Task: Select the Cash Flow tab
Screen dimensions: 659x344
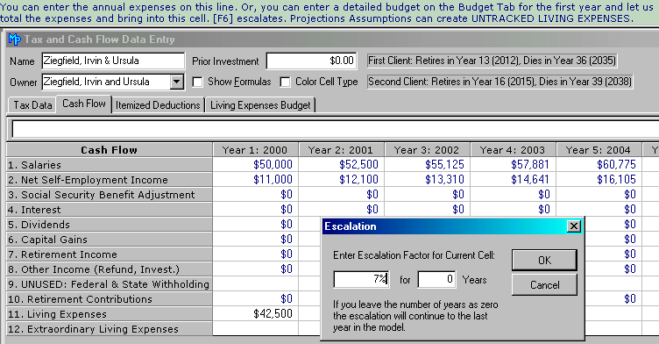Action: [x=83, y=104]
